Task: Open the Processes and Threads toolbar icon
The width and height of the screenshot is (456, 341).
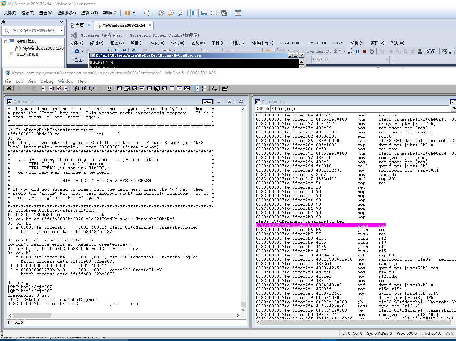Action: pyautogui.click(x=180, y=88)
